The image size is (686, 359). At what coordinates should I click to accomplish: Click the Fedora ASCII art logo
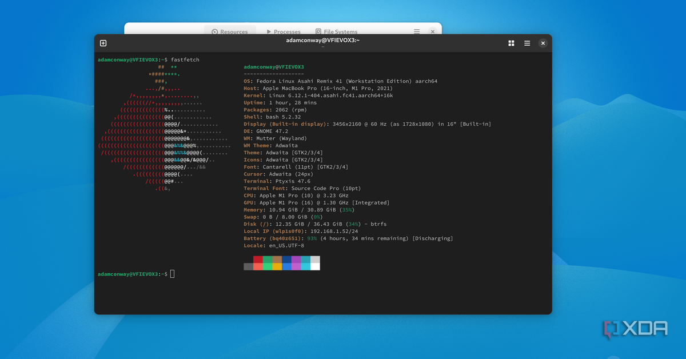click(x=165, y=127)
